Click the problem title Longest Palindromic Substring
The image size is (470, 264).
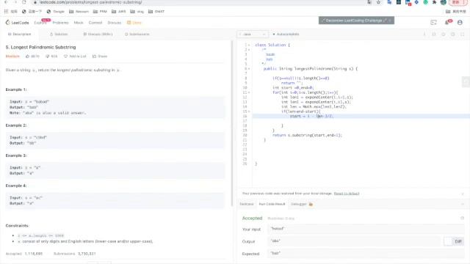(40, 47)
